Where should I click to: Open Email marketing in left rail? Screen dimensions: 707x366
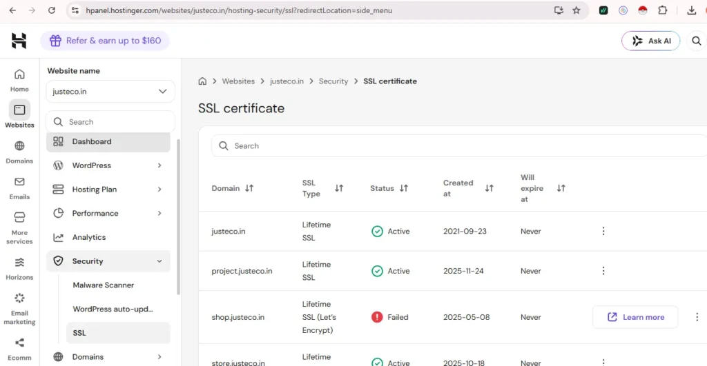[x=19, y=309]
